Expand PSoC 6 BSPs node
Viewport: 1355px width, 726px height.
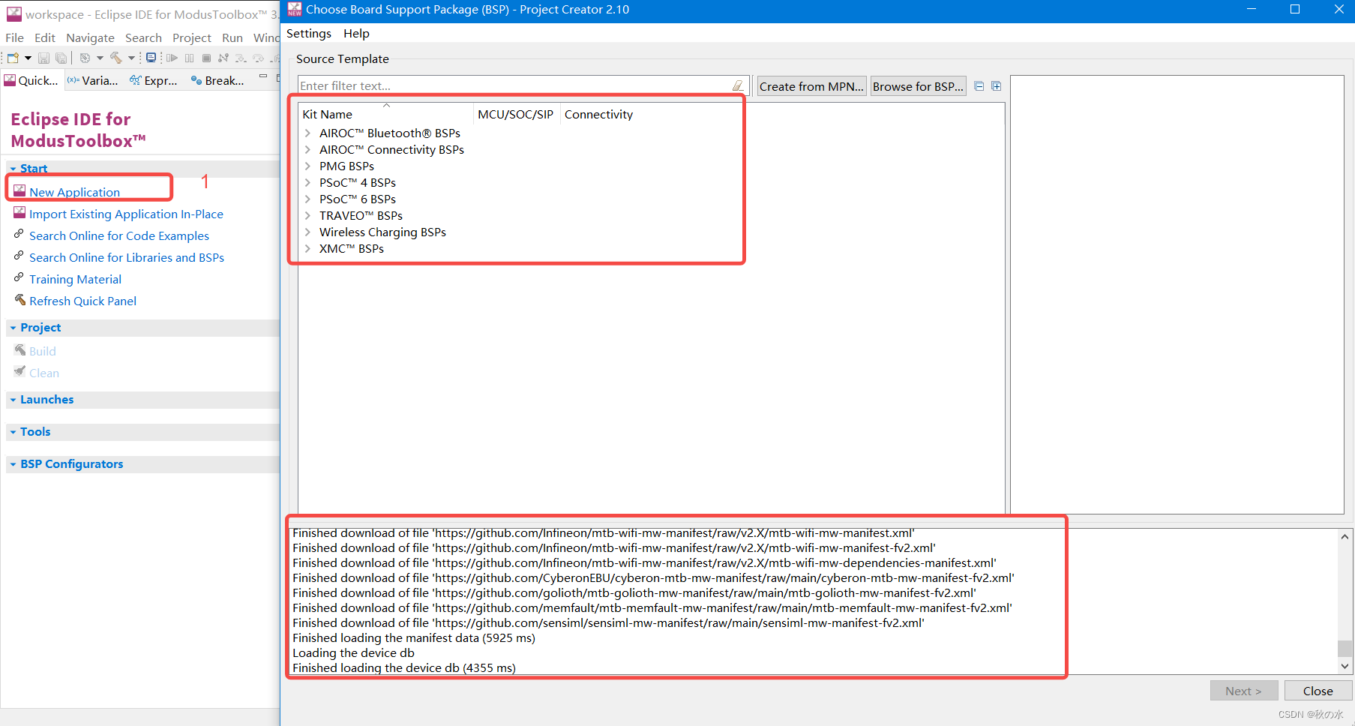[x=307, y=199]
